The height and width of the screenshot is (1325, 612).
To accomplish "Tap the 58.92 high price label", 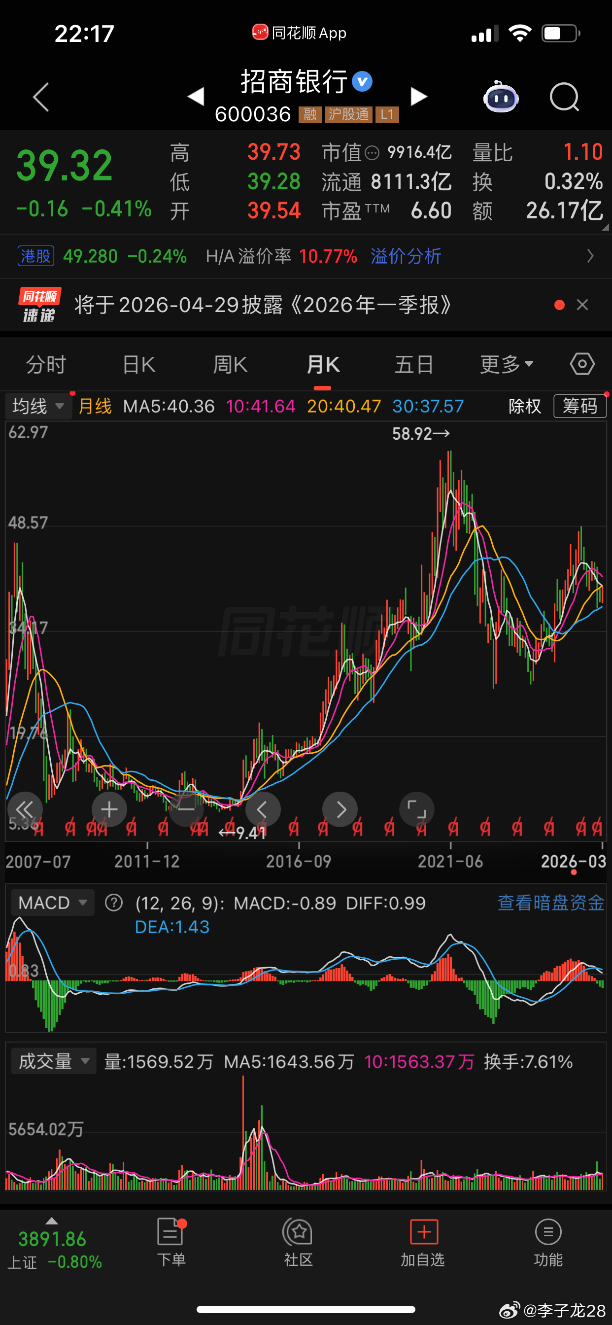I will click(421, 434).
